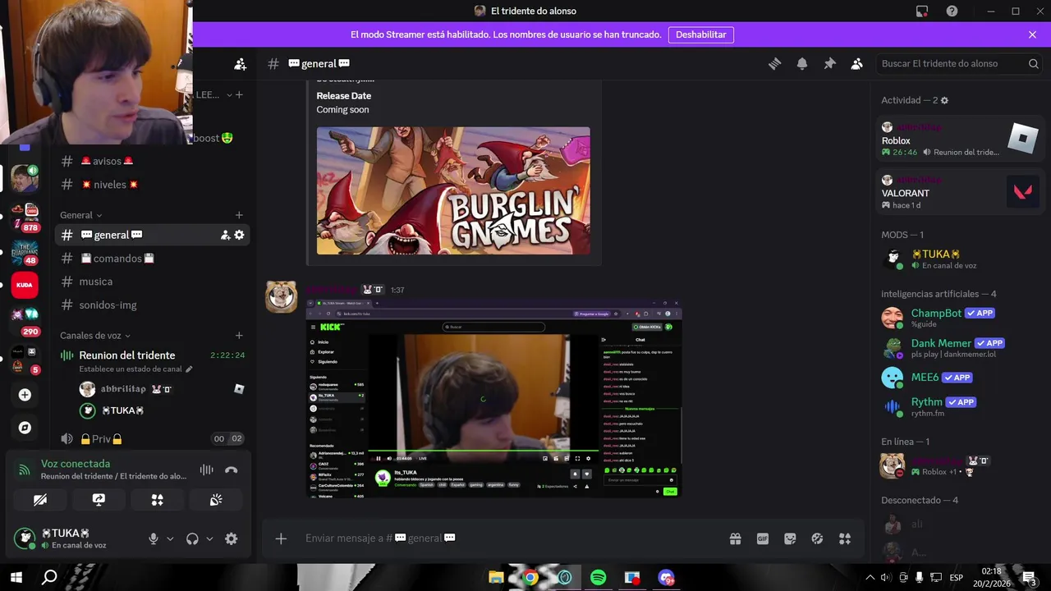This screenshot has height=591, width=1051.
Task: Click Establece un estado de canal
Action: (135, 369)
